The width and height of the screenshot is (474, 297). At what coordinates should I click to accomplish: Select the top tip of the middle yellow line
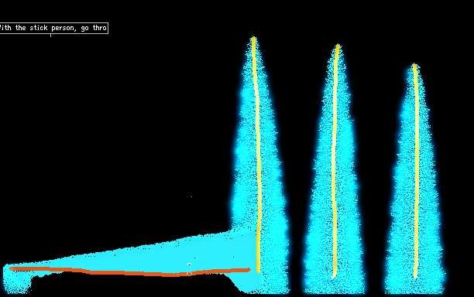tap(338, 46)
